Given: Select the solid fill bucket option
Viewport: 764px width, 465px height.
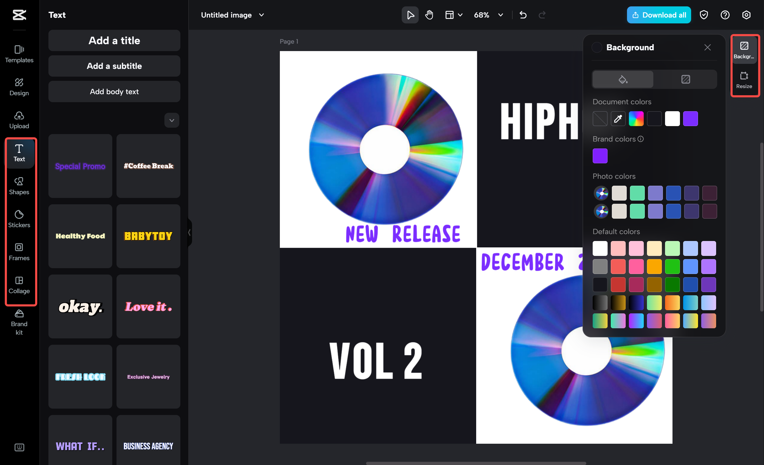Looking at the screenshot, I should (x=622, y=79).
